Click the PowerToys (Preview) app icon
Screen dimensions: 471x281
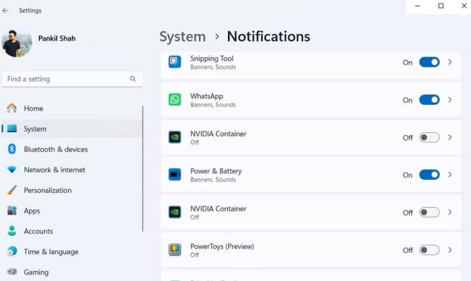pos(175,250)
